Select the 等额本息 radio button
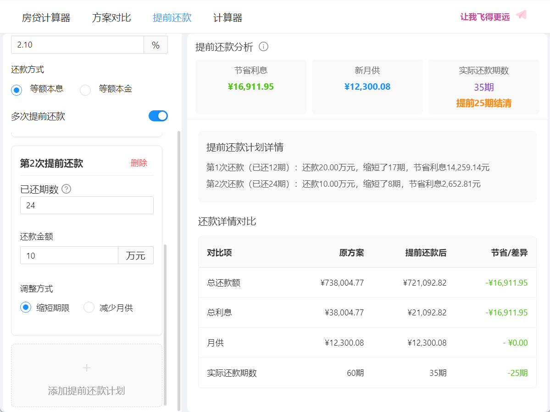The width and height of the screenshot is (550, 412). tap(17, 90)
